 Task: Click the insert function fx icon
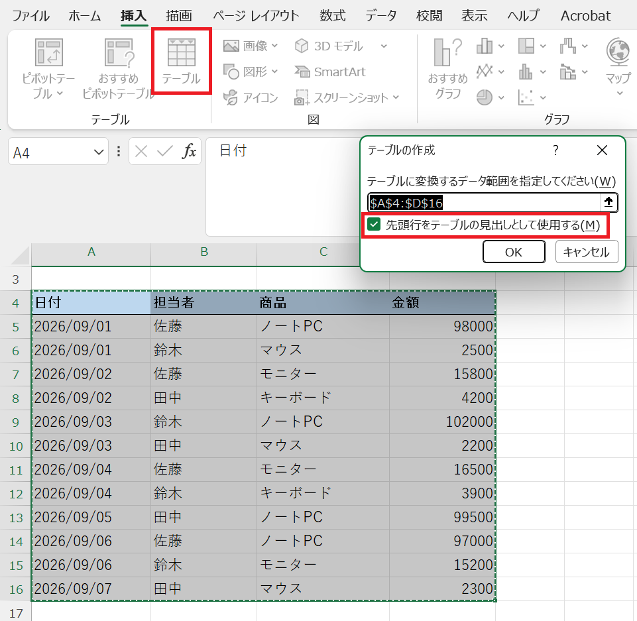coord(189,152)
